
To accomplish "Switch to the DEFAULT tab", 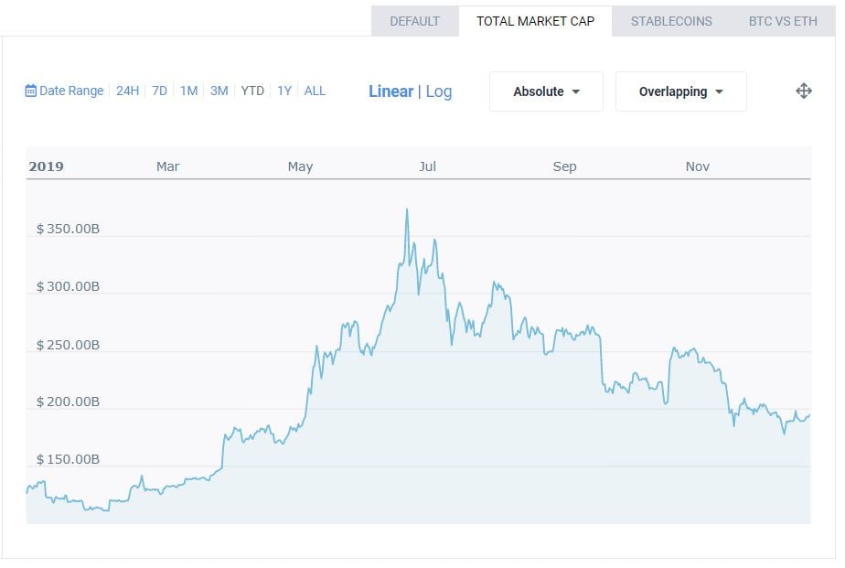I will (x=414, y=21).
